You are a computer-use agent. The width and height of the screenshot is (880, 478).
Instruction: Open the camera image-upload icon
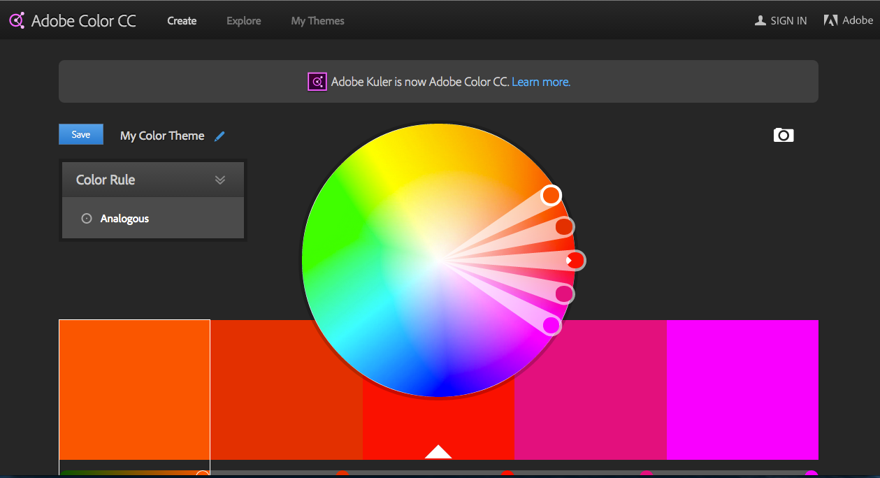(x=784, y=135)
